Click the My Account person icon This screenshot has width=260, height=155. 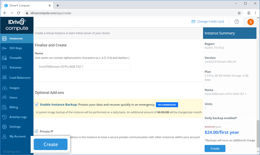click(4, 137)
